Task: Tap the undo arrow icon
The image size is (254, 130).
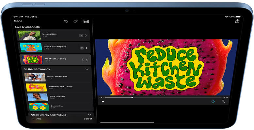Action: point(66,21)
